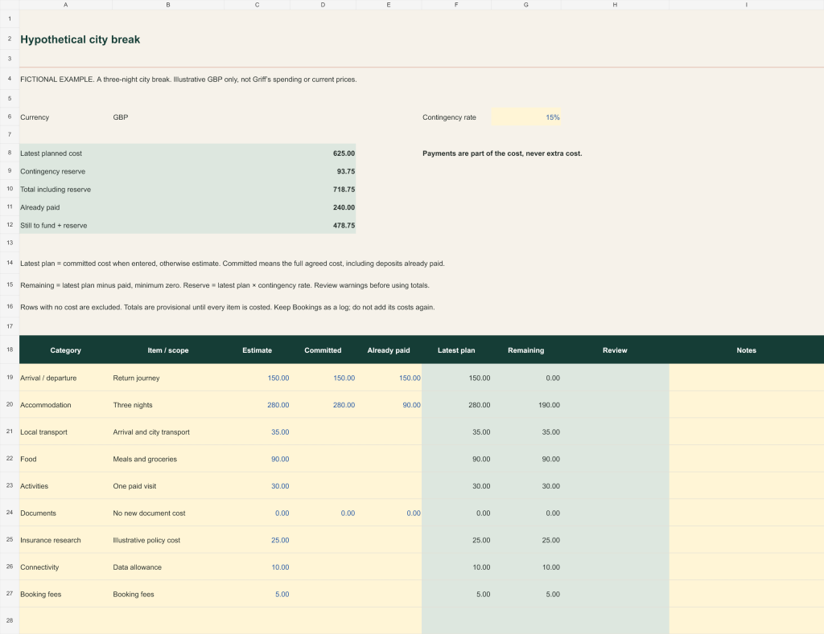The height and width of the screenshot is (634, 824).
Task: Select the Insurance research category cell
Action: tap(66, 540)
